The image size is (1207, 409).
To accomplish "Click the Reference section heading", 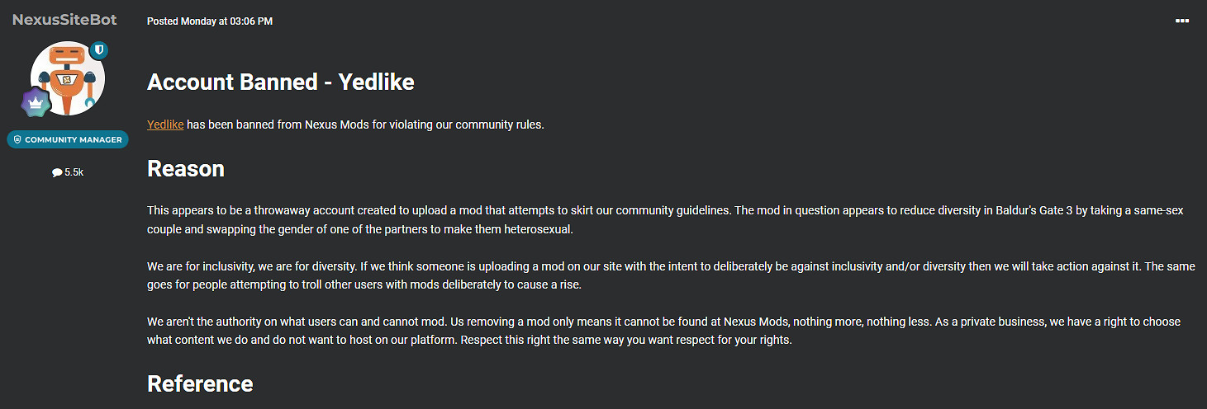I will (x=199, y=383).
